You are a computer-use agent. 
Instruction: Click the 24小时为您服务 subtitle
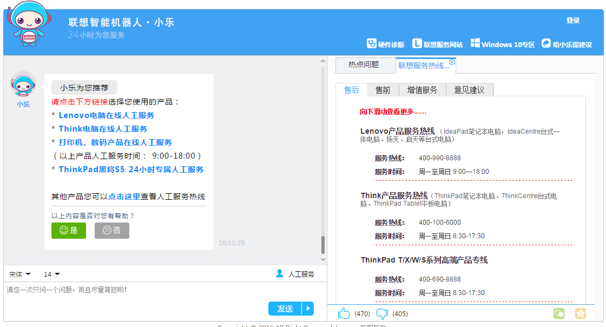coord(96,35)
